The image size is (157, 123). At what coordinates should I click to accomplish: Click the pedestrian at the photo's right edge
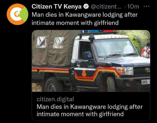146,50
